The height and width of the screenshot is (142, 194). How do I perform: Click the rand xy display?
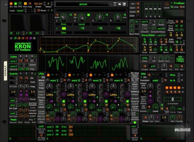(x=161, y=35)
